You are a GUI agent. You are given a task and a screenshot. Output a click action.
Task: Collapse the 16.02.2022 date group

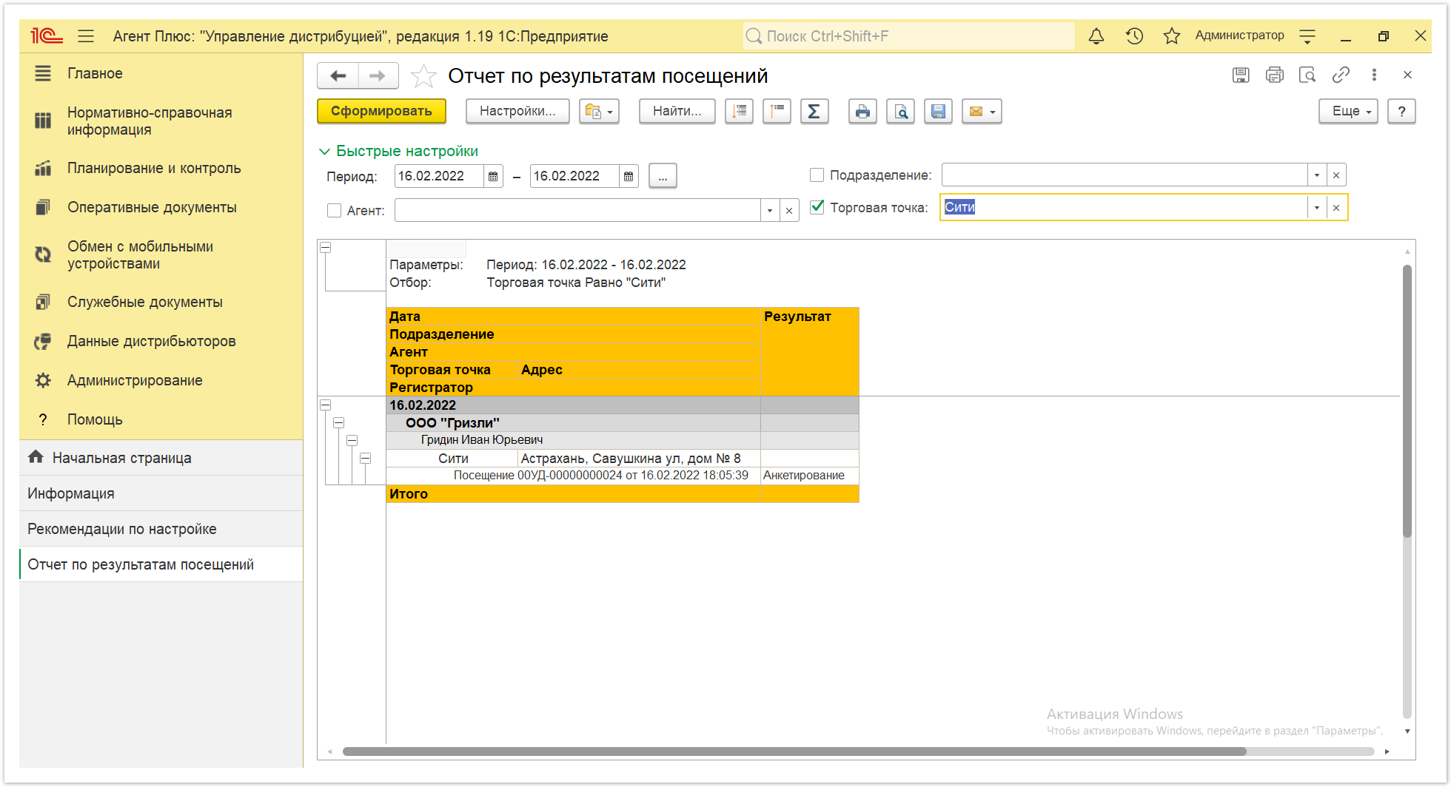click(x=325, y=405)
